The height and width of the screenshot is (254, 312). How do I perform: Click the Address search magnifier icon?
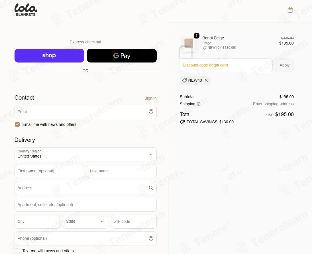[x=151, y=188]
